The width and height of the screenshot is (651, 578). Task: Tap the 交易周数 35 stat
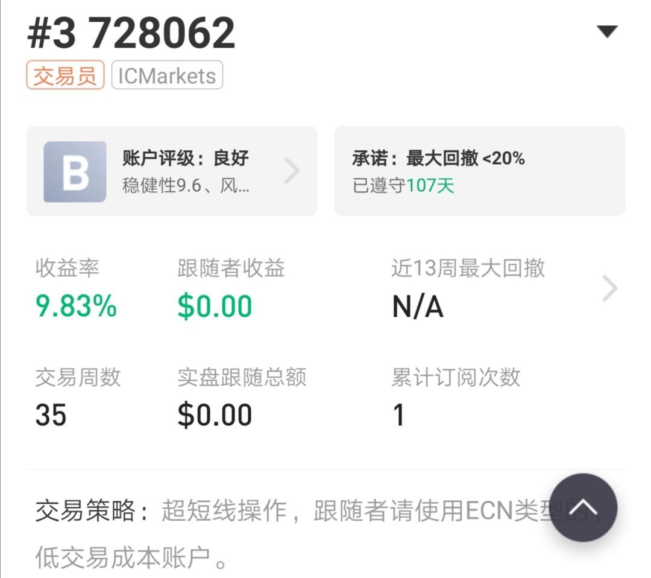(51, 415)
